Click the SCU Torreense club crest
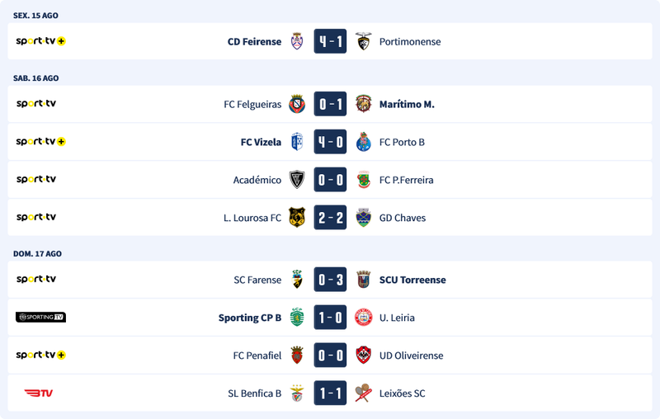This screenshot has height=419, width=660. click(363, 280)
